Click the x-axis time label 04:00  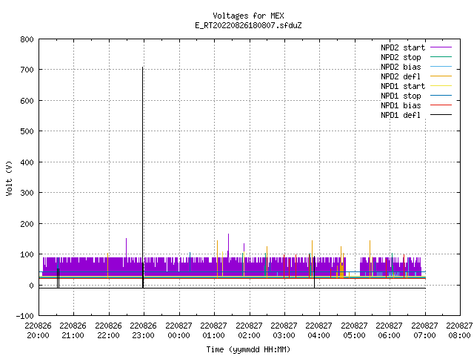[x=318, y=335]
